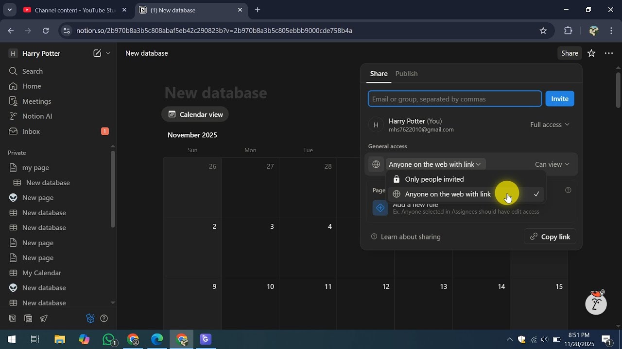The height and width of the screenshot is (349, 622).
Task: Click the new page compose icon
Action: tap(97, 53)
